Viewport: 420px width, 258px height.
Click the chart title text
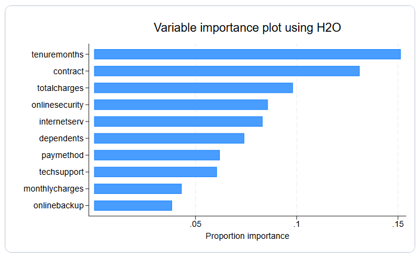click(x=247, y=28)
